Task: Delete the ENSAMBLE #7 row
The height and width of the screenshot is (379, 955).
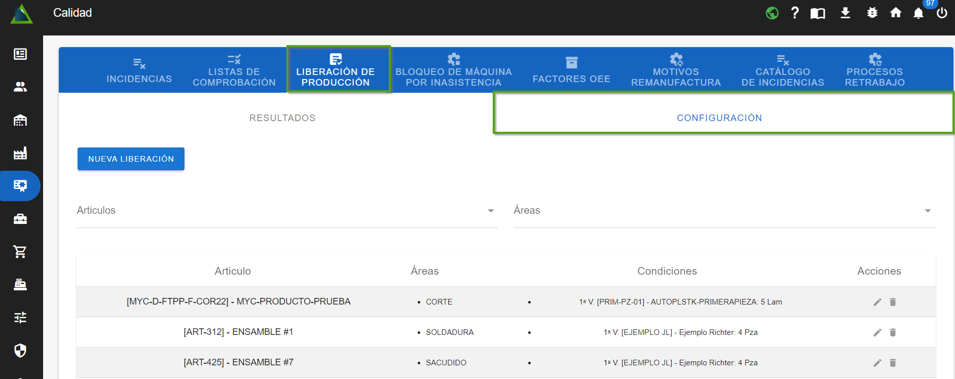Action: click(x=893, y=363)
